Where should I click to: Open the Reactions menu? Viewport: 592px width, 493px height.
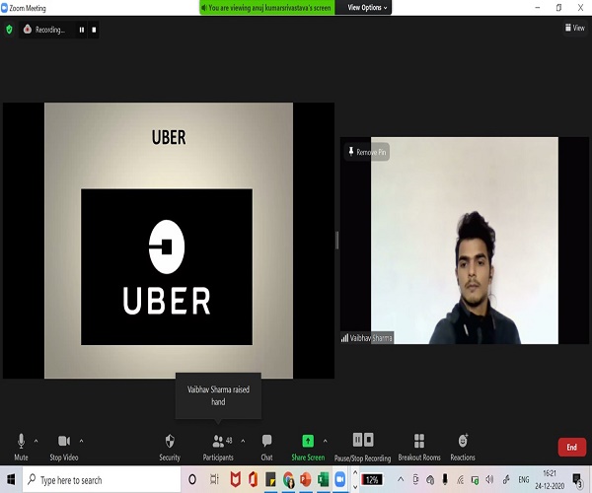click(463, 447)
